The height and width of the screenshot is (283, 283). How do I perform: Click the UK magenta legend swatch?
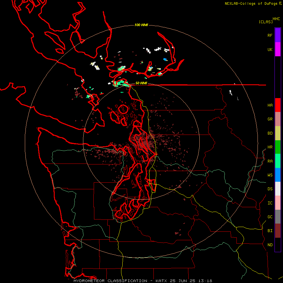pyautogui.click(x=278, y=49)
